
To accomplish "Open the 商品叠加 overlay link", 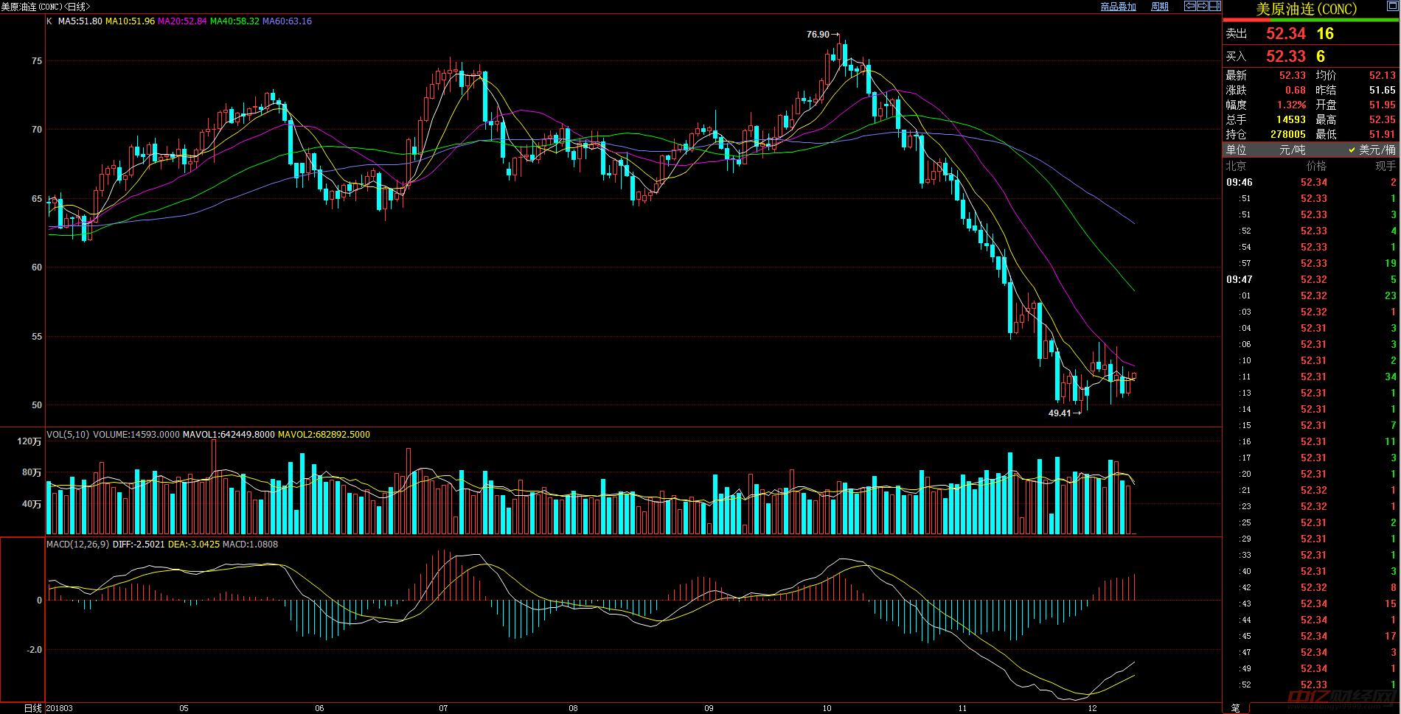I will pyautogui.click(x=1118, y=7).
